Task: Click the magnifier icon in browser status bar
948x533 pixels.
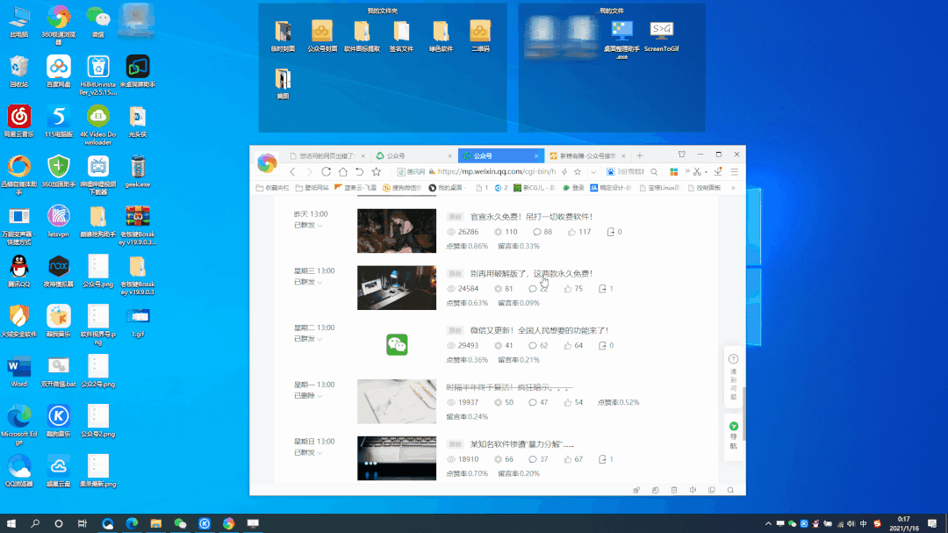Action: click(730, 490)
